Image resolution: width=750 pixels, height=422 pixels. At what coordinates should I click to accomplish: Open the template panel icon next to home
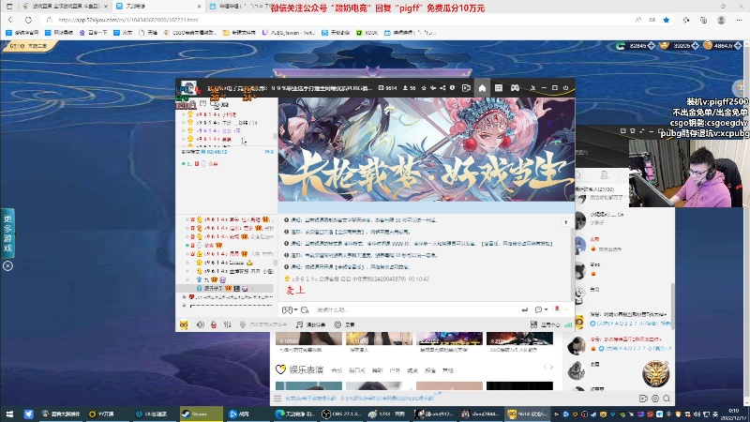click(499, 88)
